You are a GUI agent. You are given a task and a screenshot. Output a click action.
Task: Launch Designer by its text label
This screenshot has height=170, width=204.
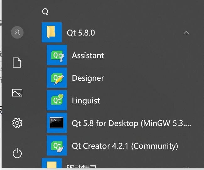(x=88, y=78)
